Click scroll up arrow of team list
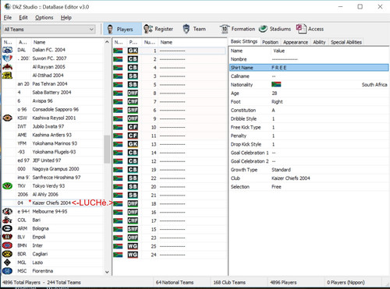The width and height of the screenshot is (390, 289). tap(107, 42)
